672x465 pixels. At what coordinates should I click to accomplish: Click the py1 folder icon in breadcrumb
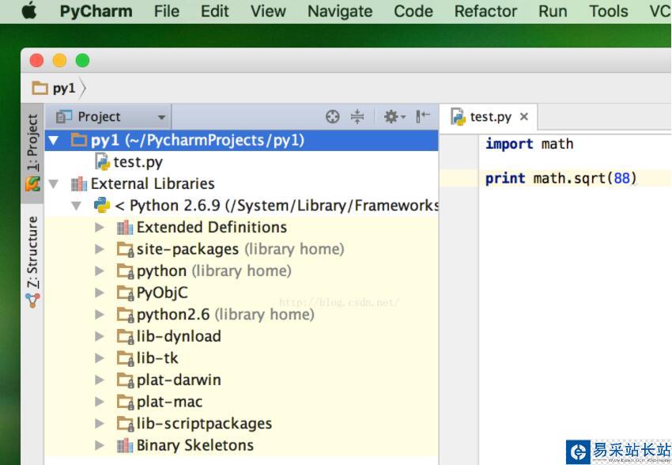[40, 89]
